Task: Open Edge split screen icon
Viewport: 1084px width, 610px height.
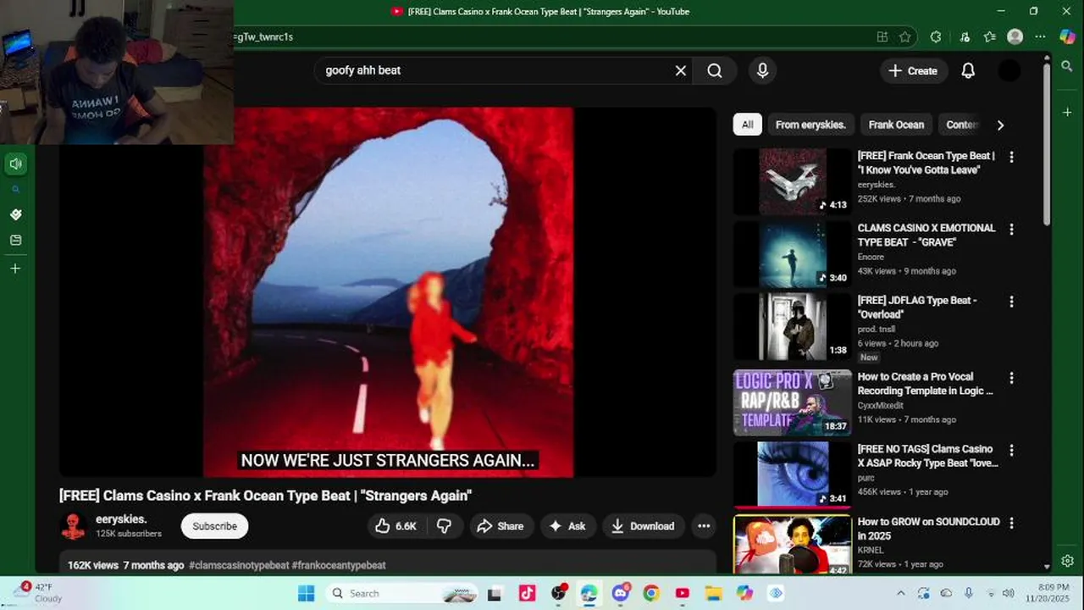Action: click(x=882, y=36)
